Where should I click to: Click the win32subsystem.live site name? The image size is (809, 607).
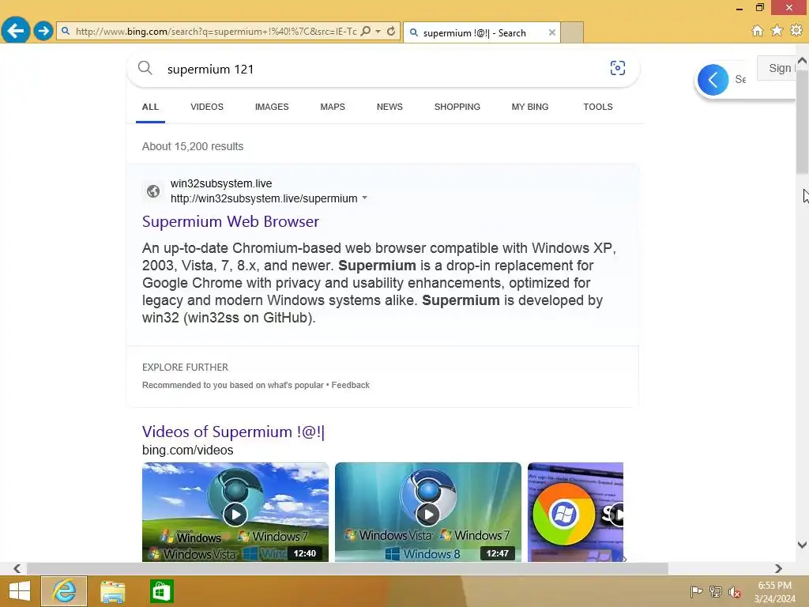tap(221, 183)
